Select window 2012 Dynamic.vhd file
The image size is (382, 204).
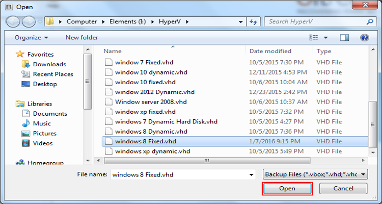click(x=155, y=92)
